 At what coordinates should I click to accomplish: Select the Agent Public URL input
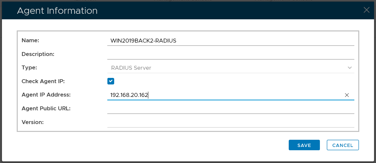click(x=230, y=109)
